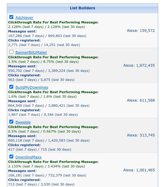Screen dimensions: 166x187
Task: Click DownlineMaxx 2.133% clickthrough rate line
Action: [47, 166]
